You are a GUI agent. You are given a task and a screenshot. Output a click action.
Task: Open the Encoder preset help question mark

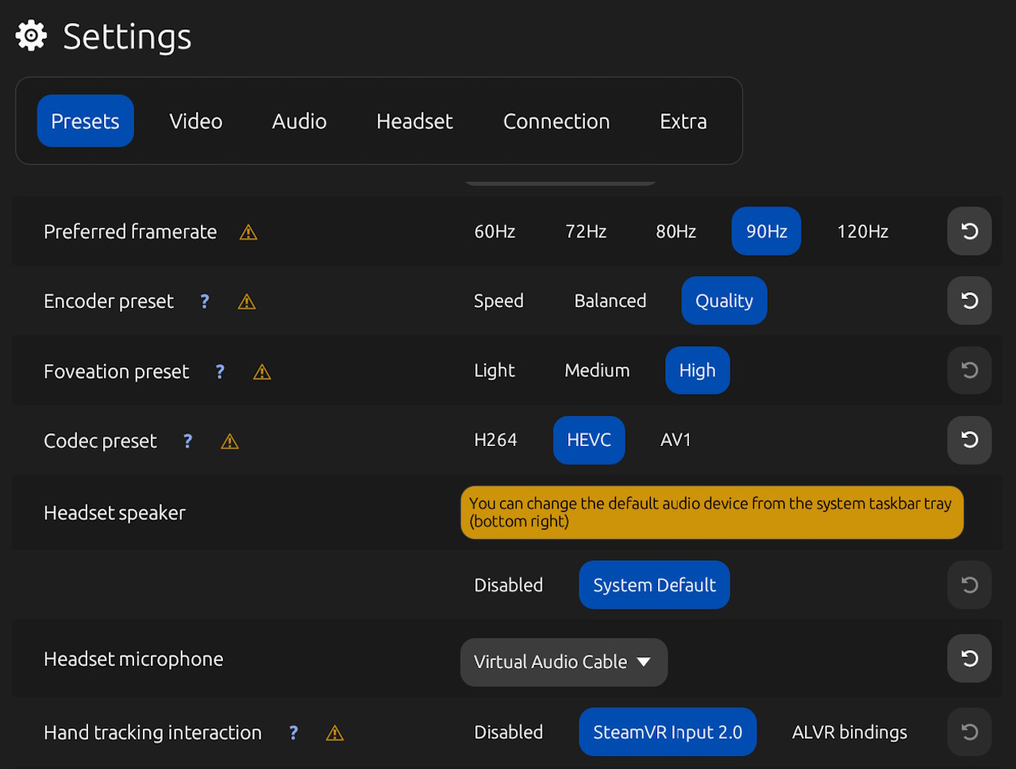205,302
